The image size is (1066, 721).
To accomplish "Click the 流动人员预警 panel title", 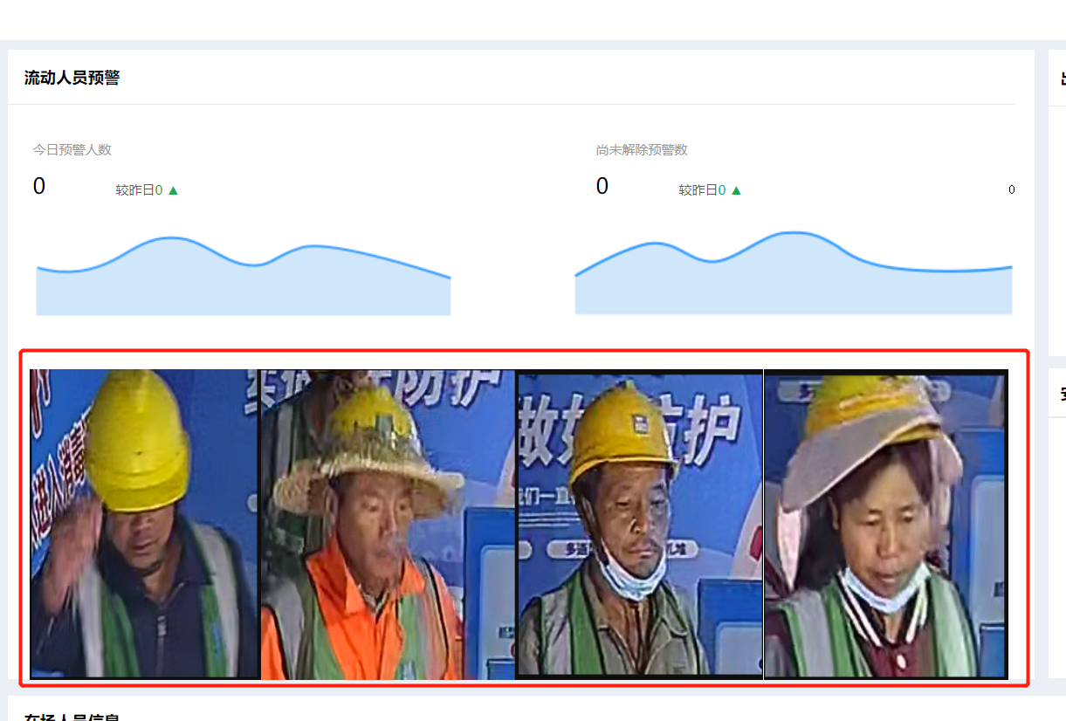I will pyautogui.click(x=72, y=78).
